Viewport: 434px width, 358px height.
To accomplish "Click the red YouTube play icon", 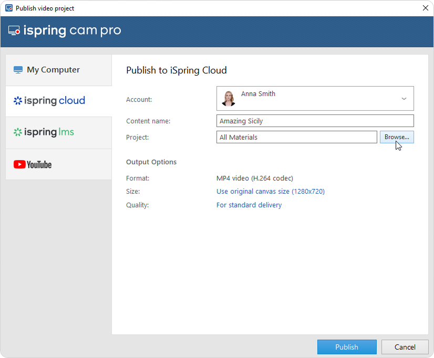I will point(19,165).
